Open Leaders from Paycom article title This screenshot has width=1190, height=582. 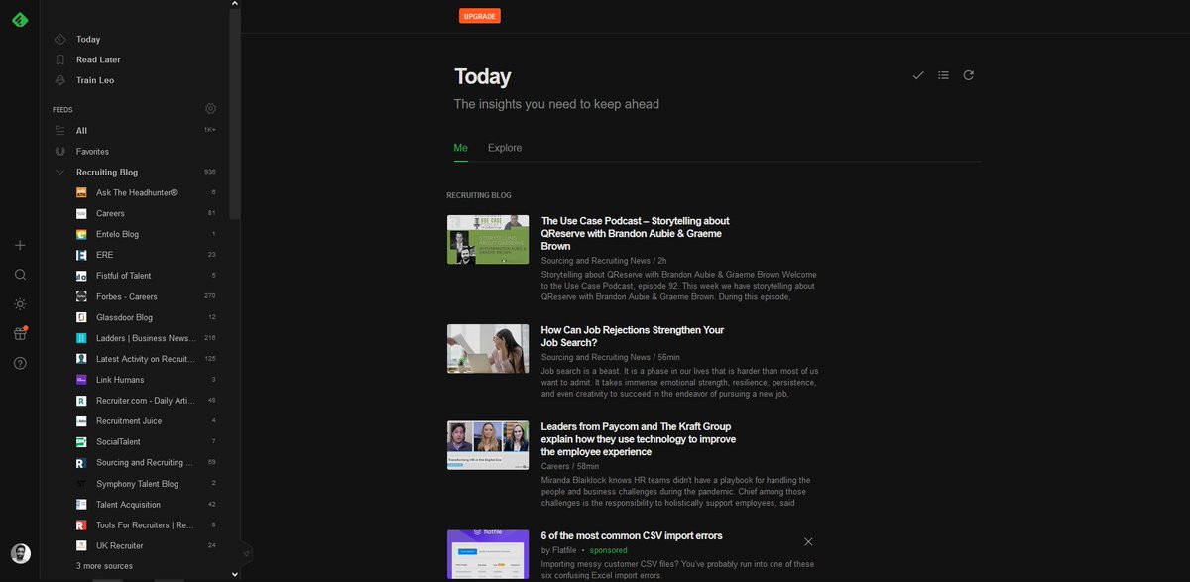(x=639, y=439)
